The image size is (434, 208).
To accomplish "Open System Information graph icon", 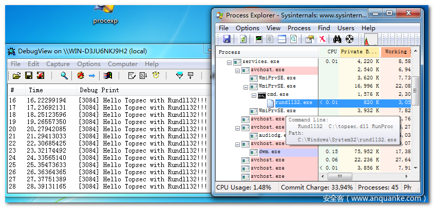I will tap(258, 39).
